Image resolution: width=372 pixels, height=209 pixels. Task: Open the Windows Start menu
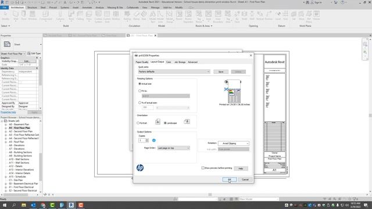[4, 205]
